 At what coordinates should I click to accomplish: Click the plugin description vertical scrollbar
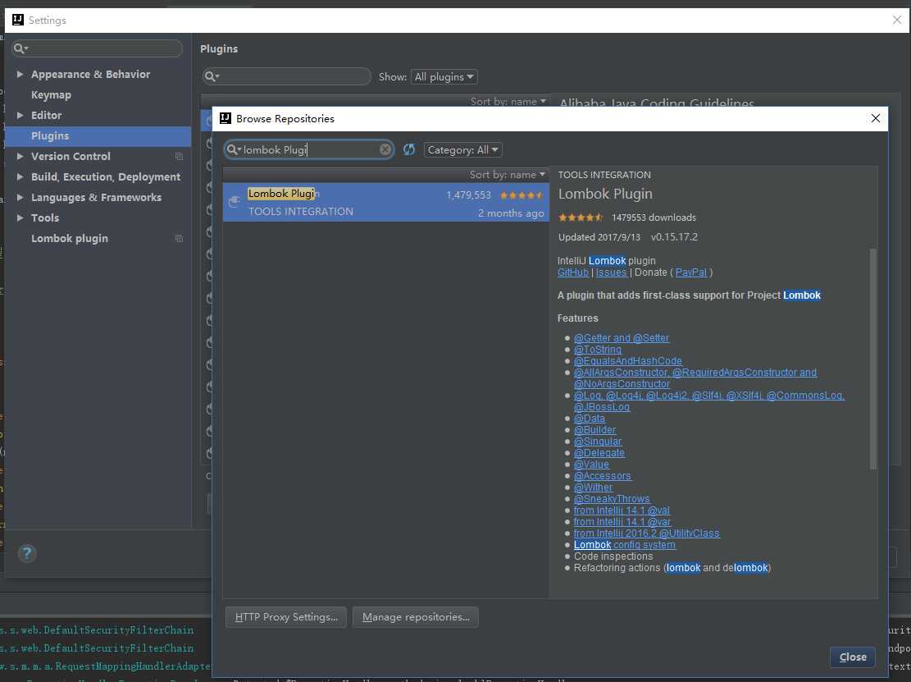pyautogui.click(x=872, y=358)
